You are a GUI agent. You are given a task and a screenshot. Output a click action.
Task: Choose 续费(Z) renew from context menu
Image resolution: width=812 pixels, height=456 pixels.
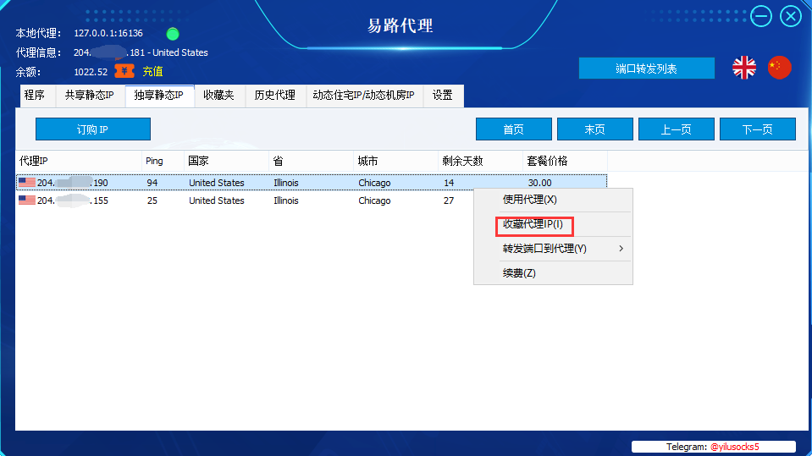pos(553,272)
